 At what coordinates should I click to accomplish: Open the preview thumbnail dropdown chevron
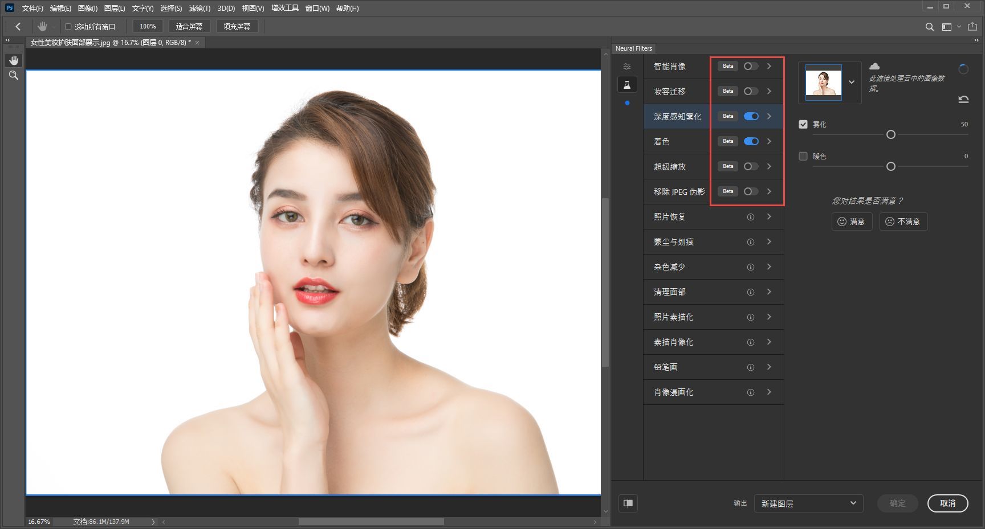(852, 82)
